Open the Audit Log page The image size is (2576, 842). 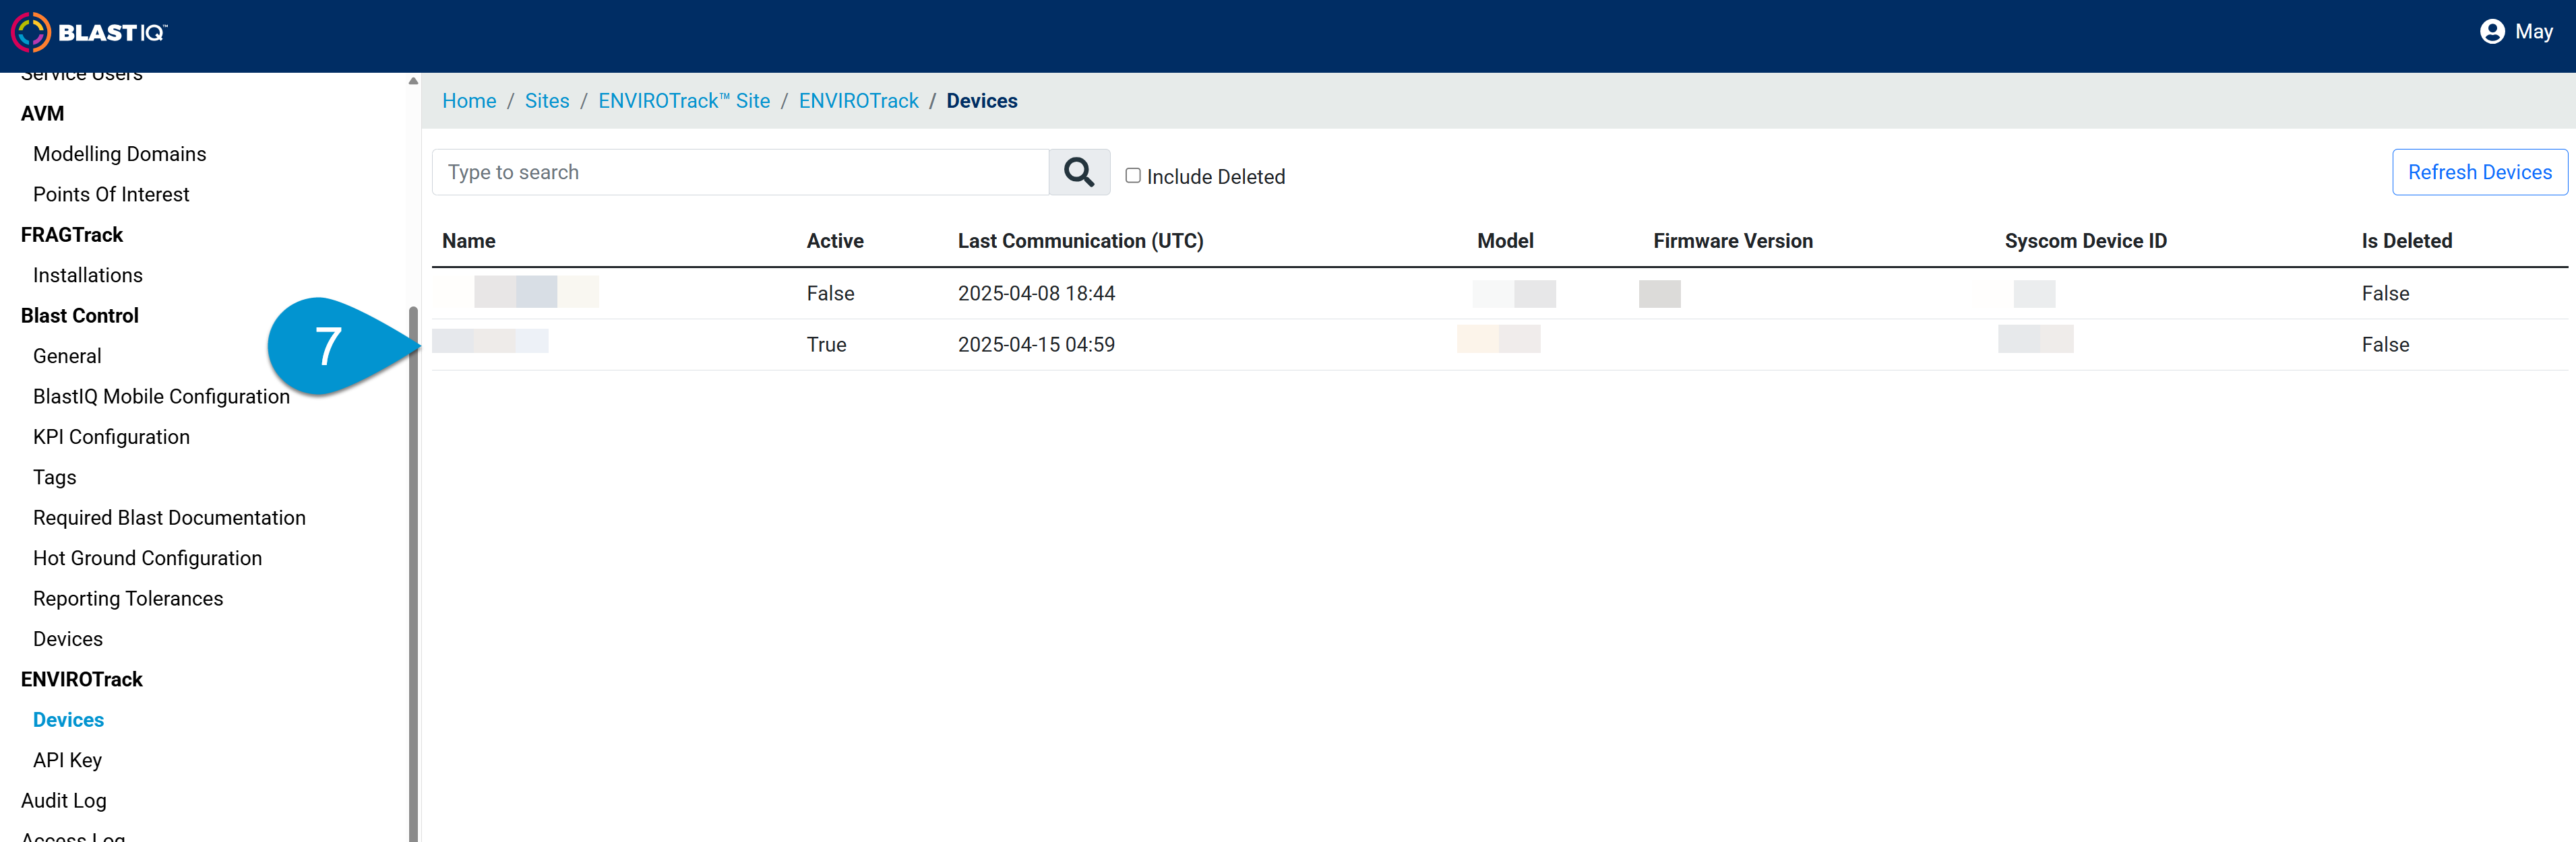(x=63, y=800)
